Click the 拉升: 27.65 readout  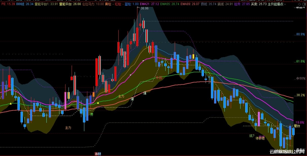[242, 4]
